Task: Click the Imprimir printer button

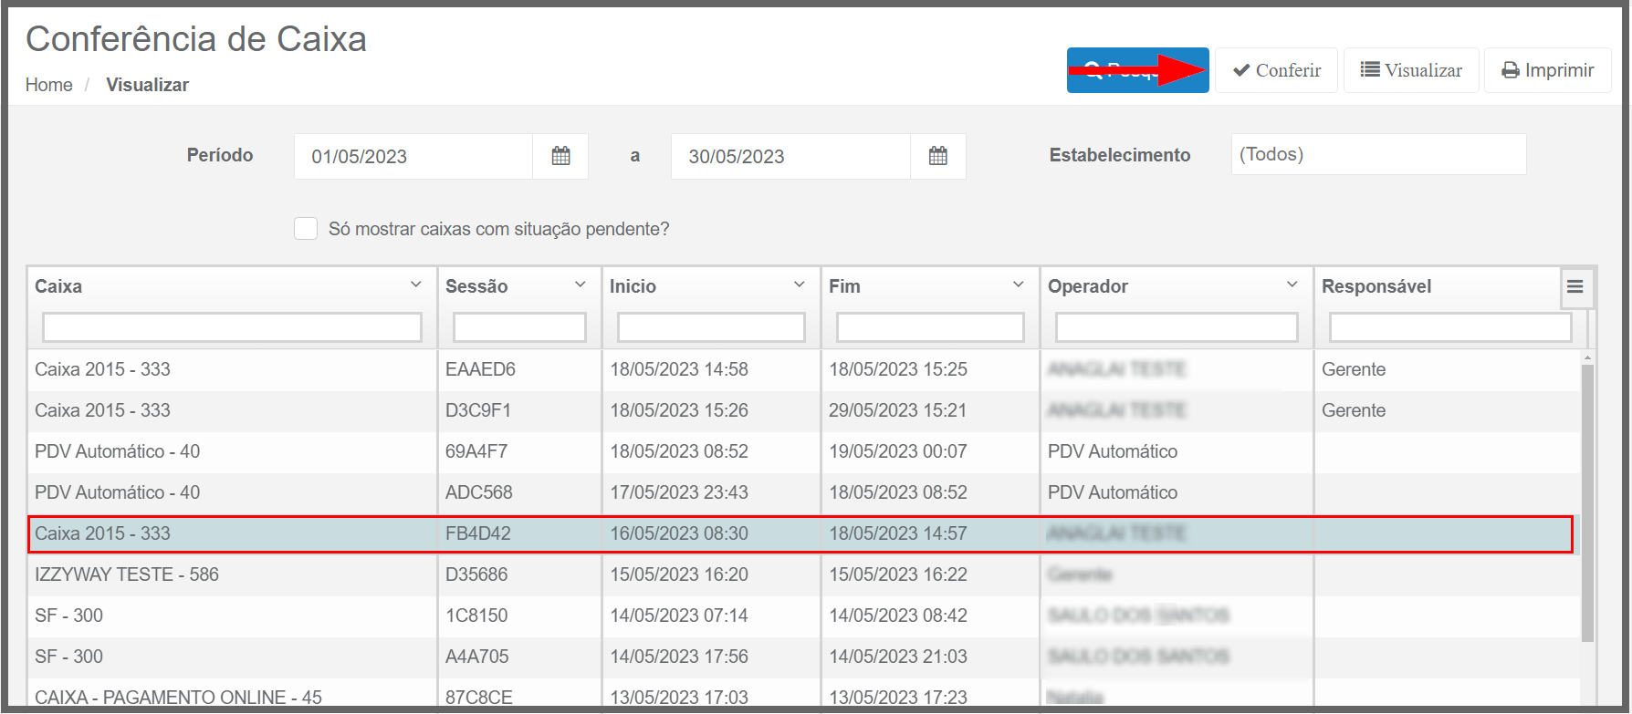Action: pyautogui.click(x=1547, y=70)
